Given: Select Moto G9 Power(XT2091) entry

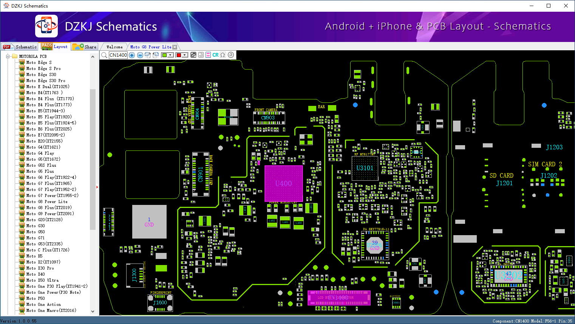Looking at the screenshot, I should (50, 214).
